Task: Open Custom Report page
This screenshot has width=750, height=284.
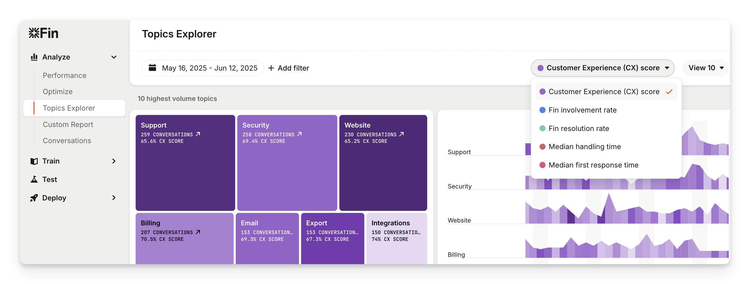Action: coord(68,124)
